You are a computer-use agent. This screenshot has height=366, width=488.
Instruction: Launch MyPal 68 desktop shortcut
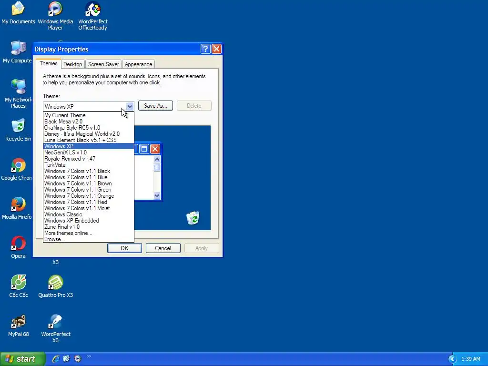[19, 325]
